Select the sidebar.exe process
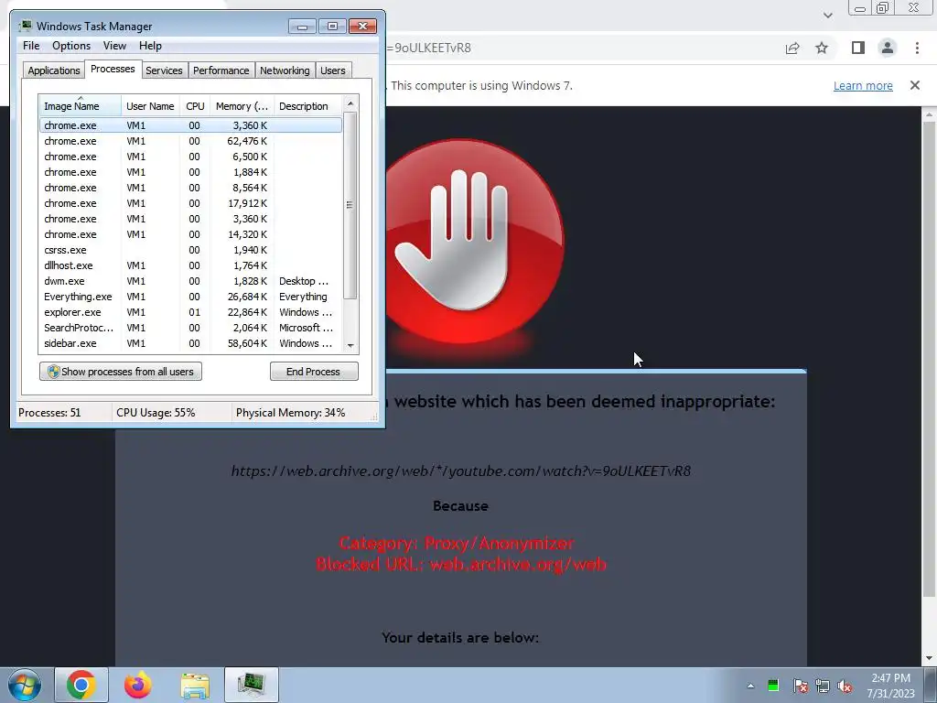The height and width of the screenshot is (703, 937). pyautogui.click(x=190, y=343)
